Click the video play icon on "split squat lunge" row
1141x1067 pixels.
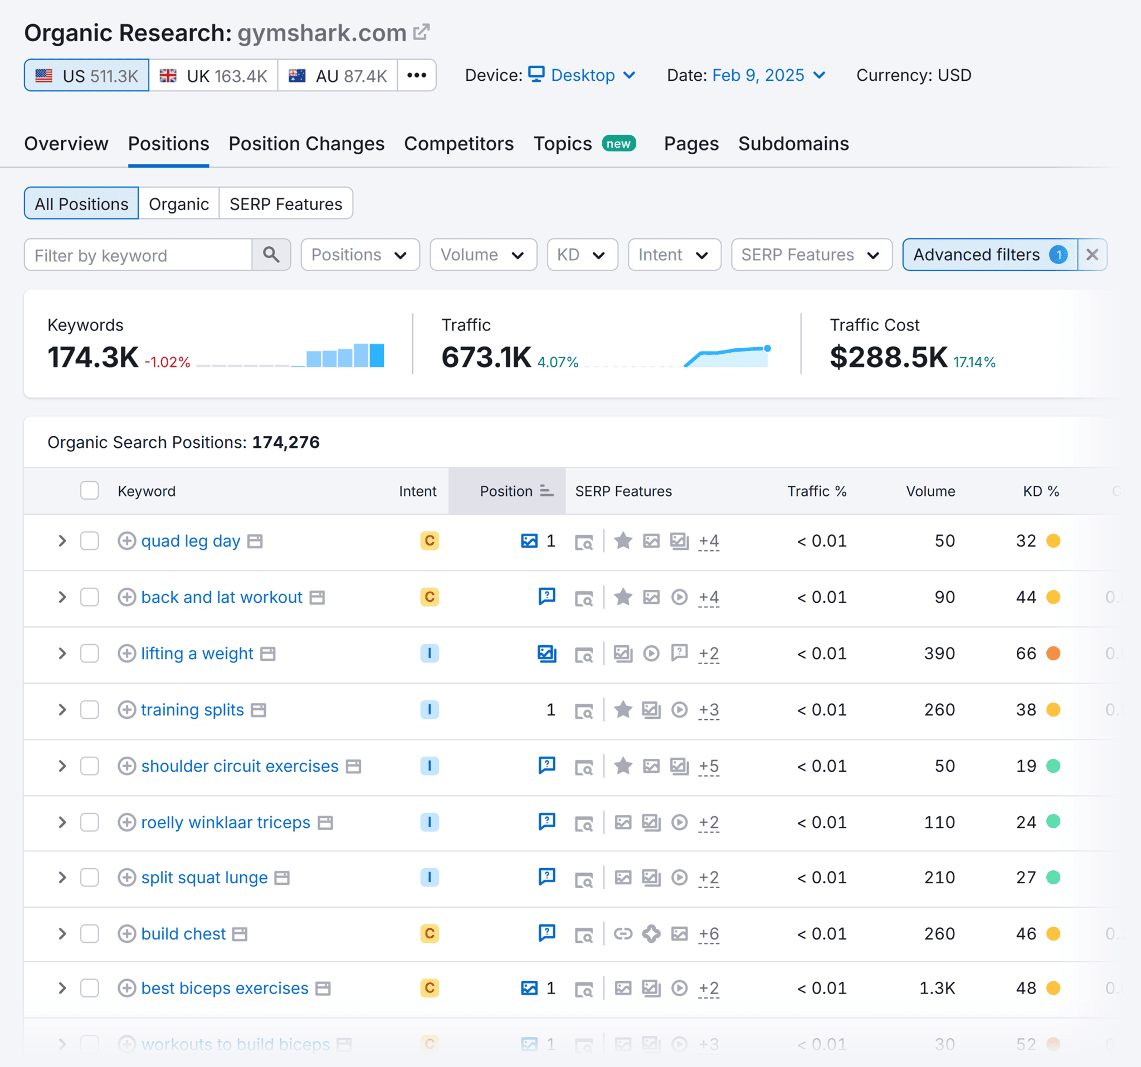pos(680,878)
